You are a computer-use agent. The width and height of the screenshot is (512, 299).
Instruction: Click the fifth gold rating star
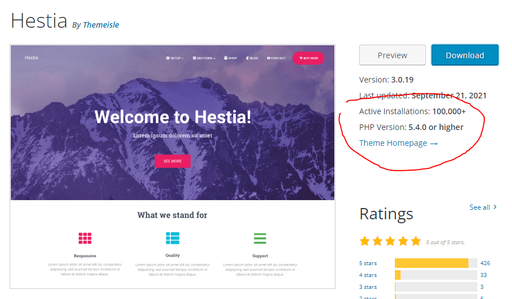click(415, 241)
